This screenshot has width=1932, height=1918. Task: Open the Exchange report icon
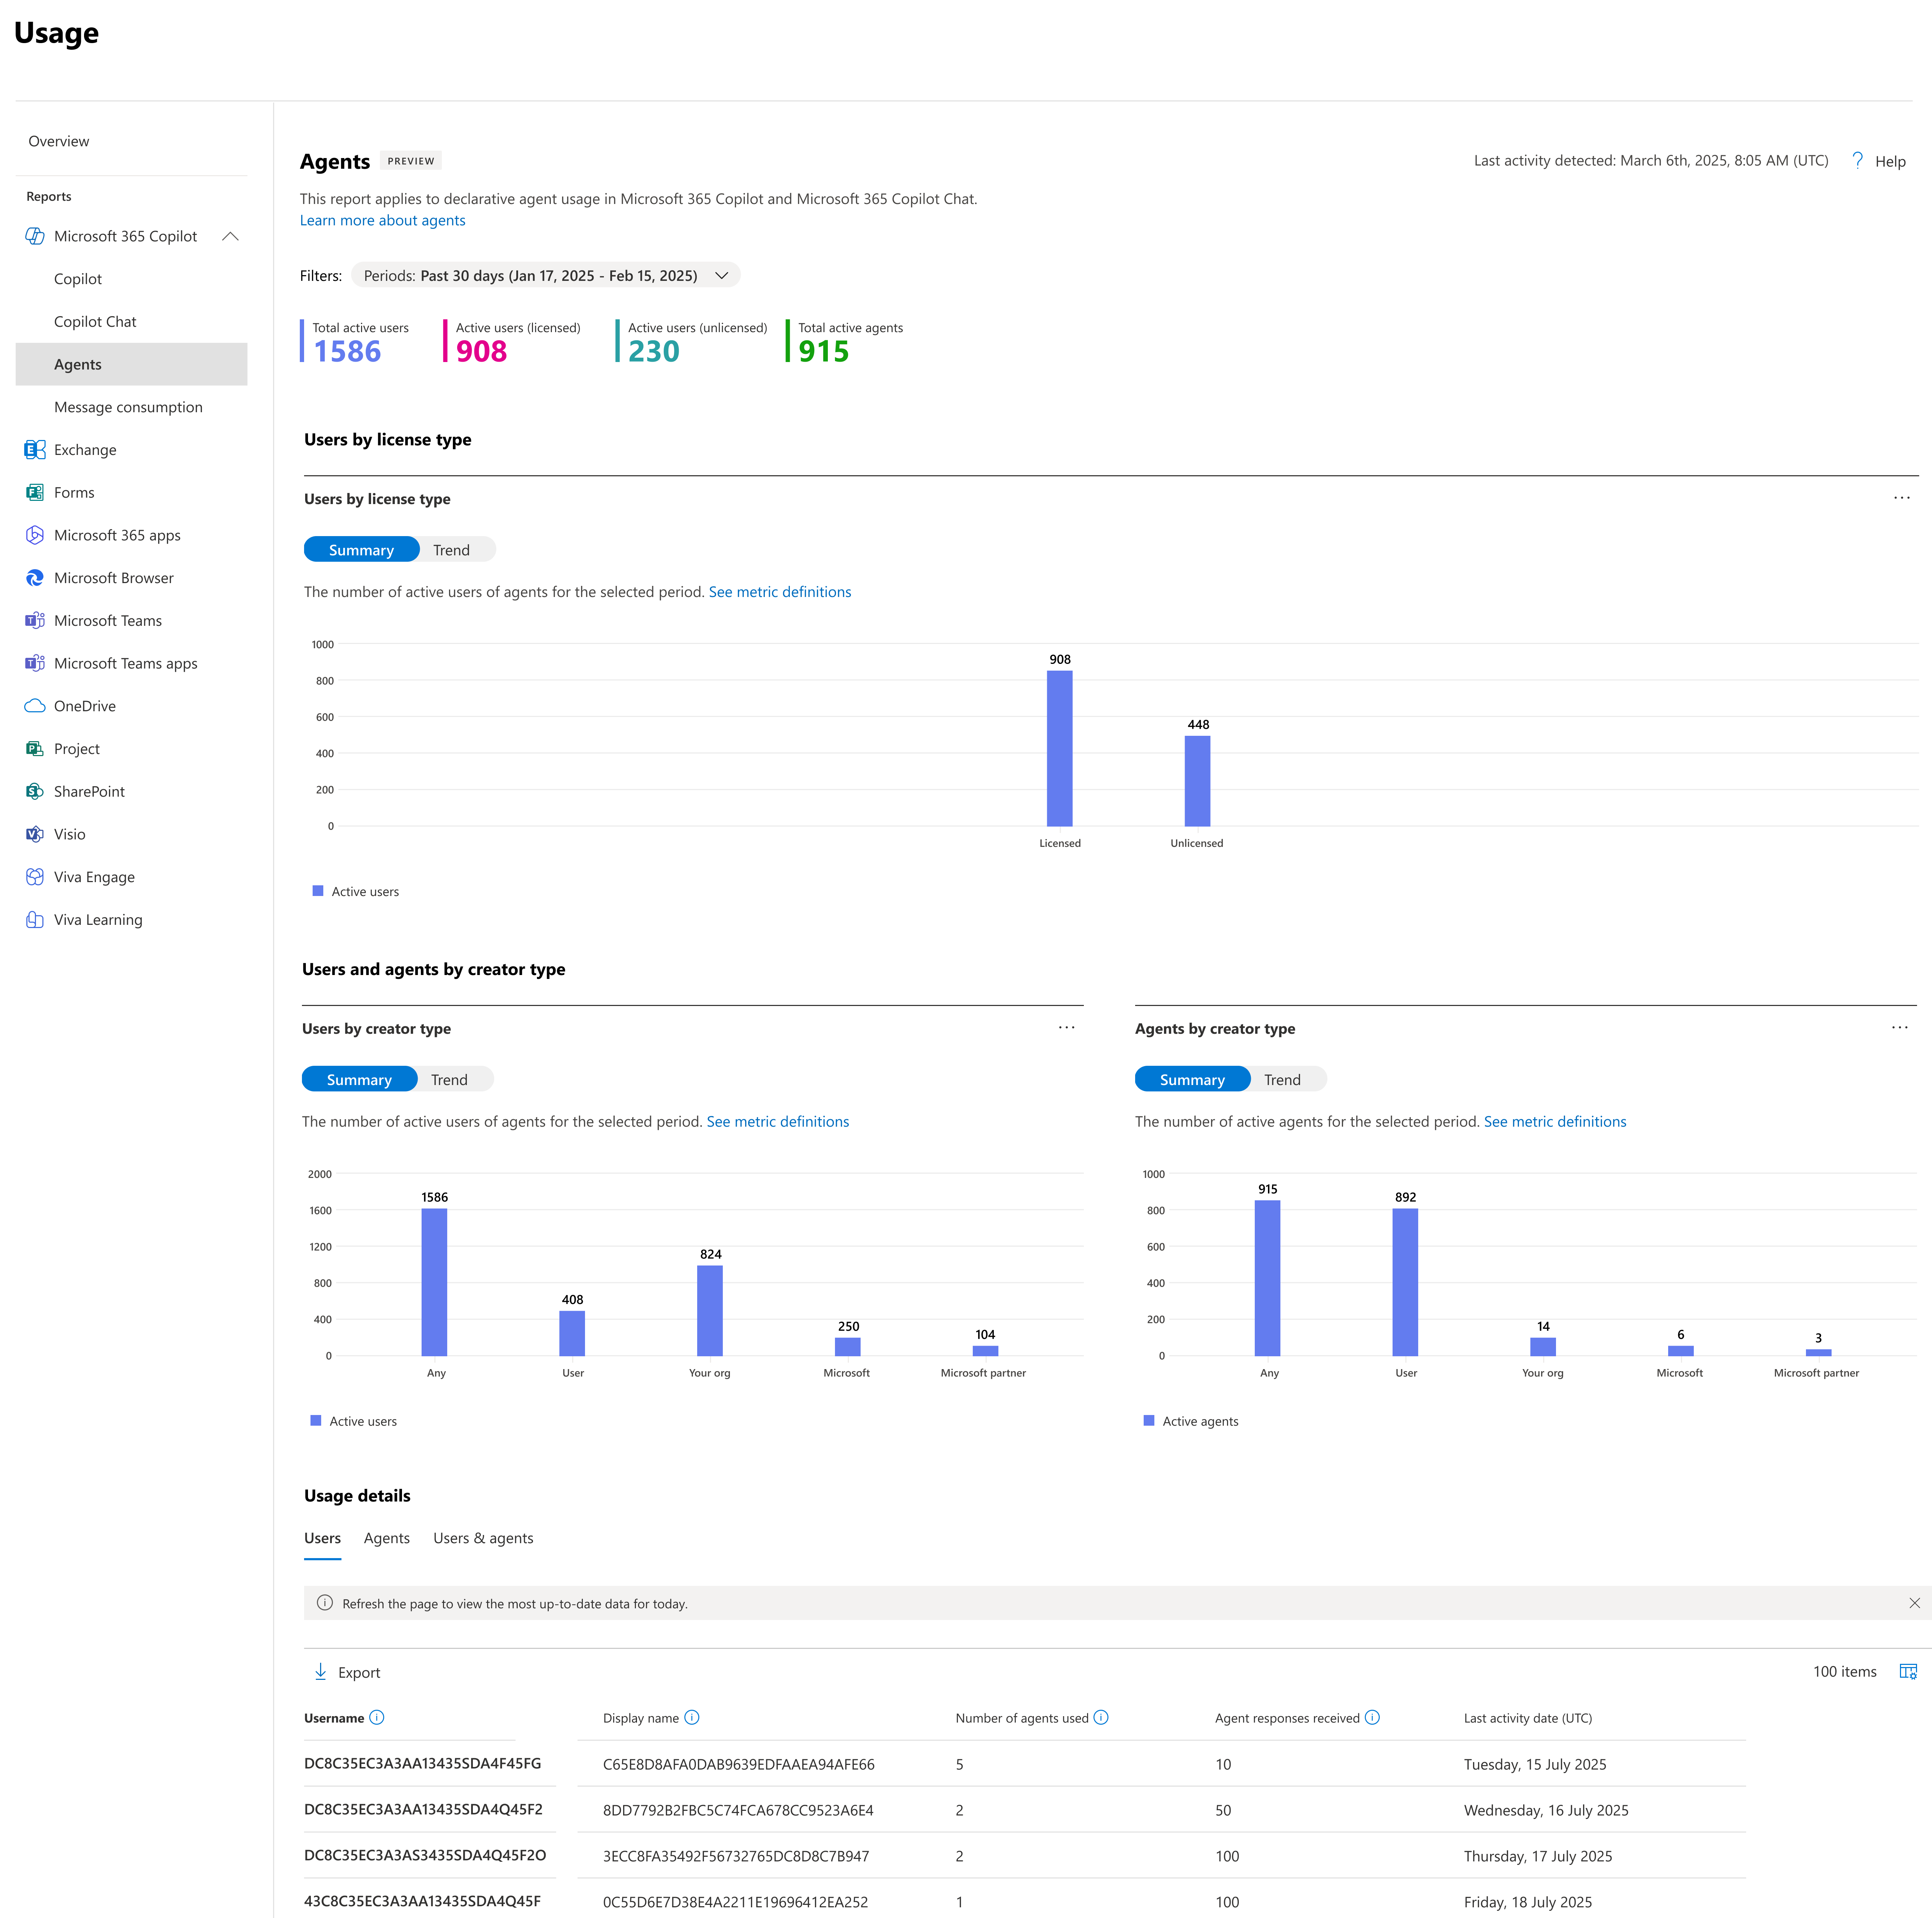[35, 450]
